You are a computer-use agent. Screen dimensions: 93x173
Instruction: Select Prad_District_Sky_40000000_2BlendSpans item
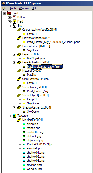point(54,42)
